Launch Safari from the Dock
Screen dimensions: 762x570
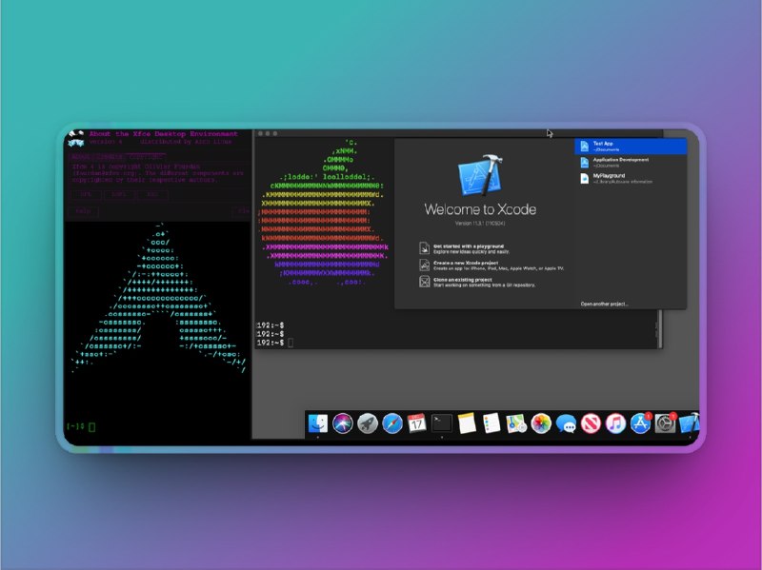pyautogui.click(x=391, y=424)
